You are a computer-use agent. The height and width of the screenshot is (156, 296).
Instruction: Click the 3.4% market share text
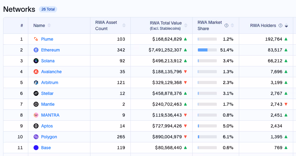(x=228, y=61)
